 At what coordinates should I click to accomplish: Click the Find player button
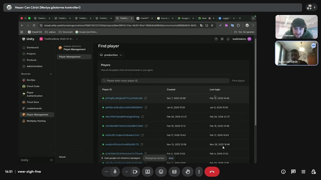[238, 81]
